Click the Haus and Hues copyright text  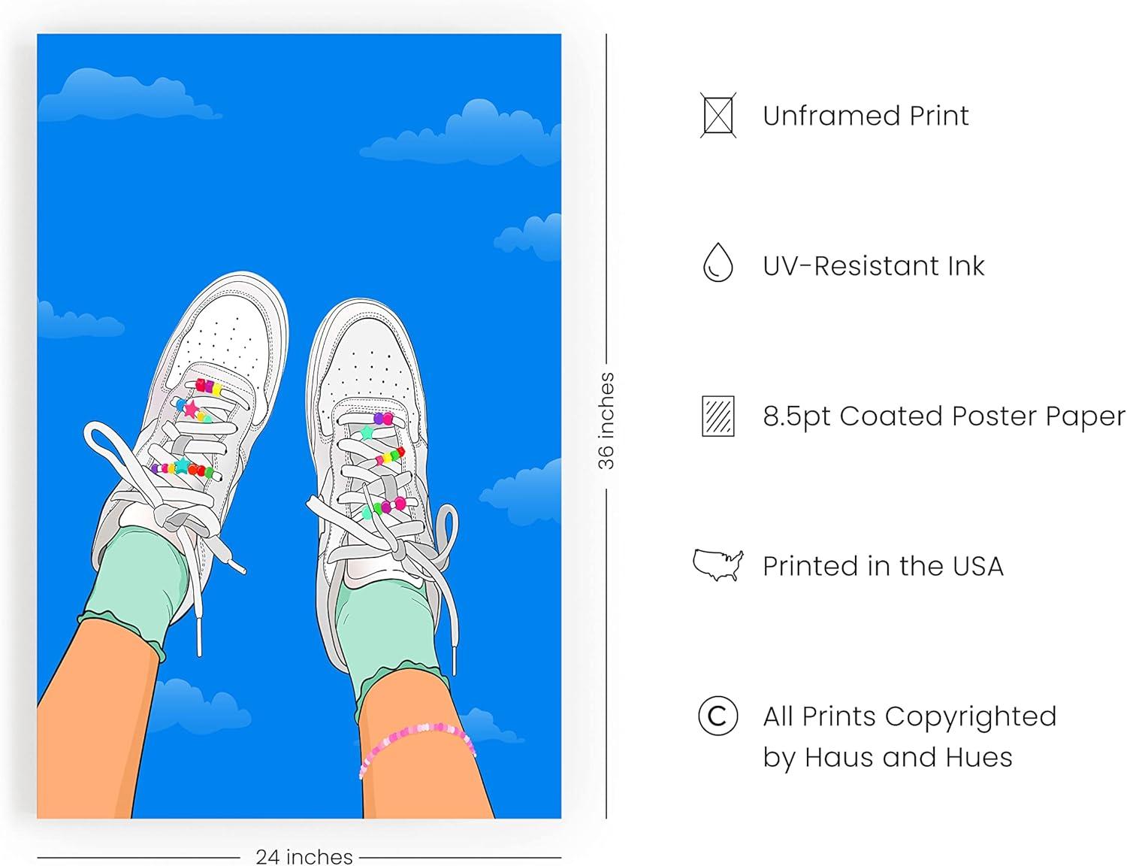[x=909, y=737]
